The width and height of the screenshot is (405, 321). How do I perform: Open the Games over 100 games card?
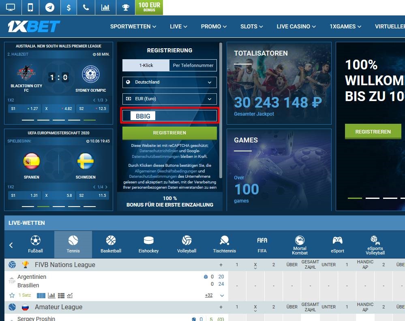click(279, 170)
